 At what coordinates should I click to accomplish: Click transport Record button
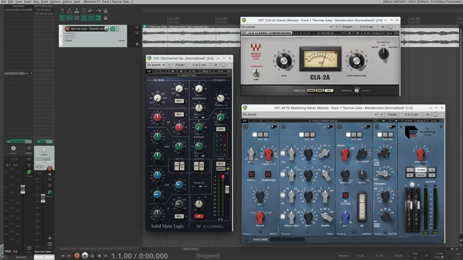[77, 255]
